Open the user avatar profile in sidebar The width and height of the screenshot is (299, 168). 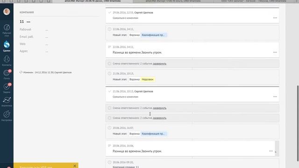7,12
